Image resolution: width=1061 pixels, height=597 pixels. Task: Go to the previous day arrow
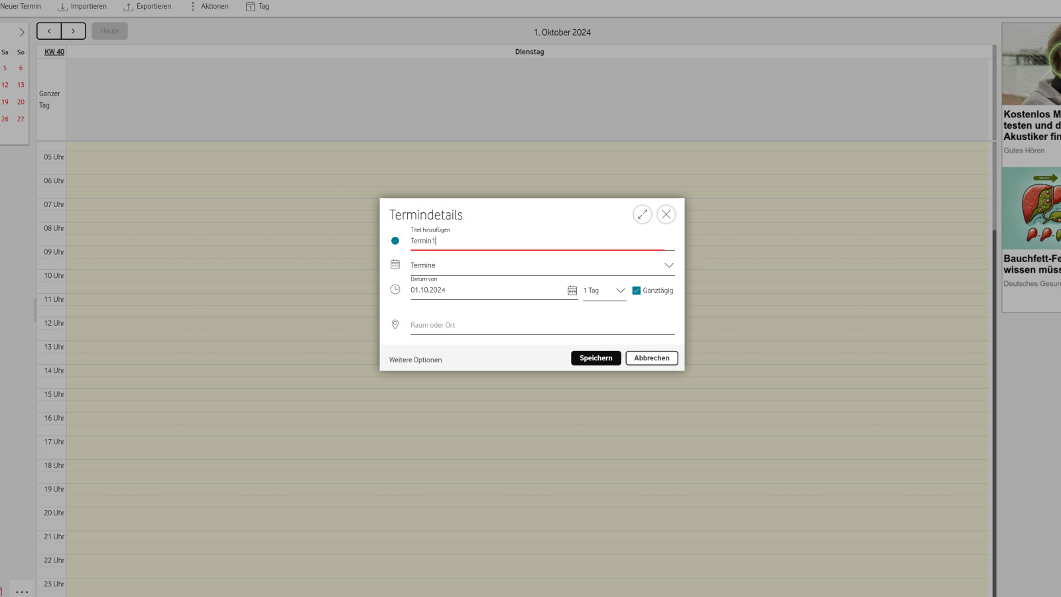(49, 31)
